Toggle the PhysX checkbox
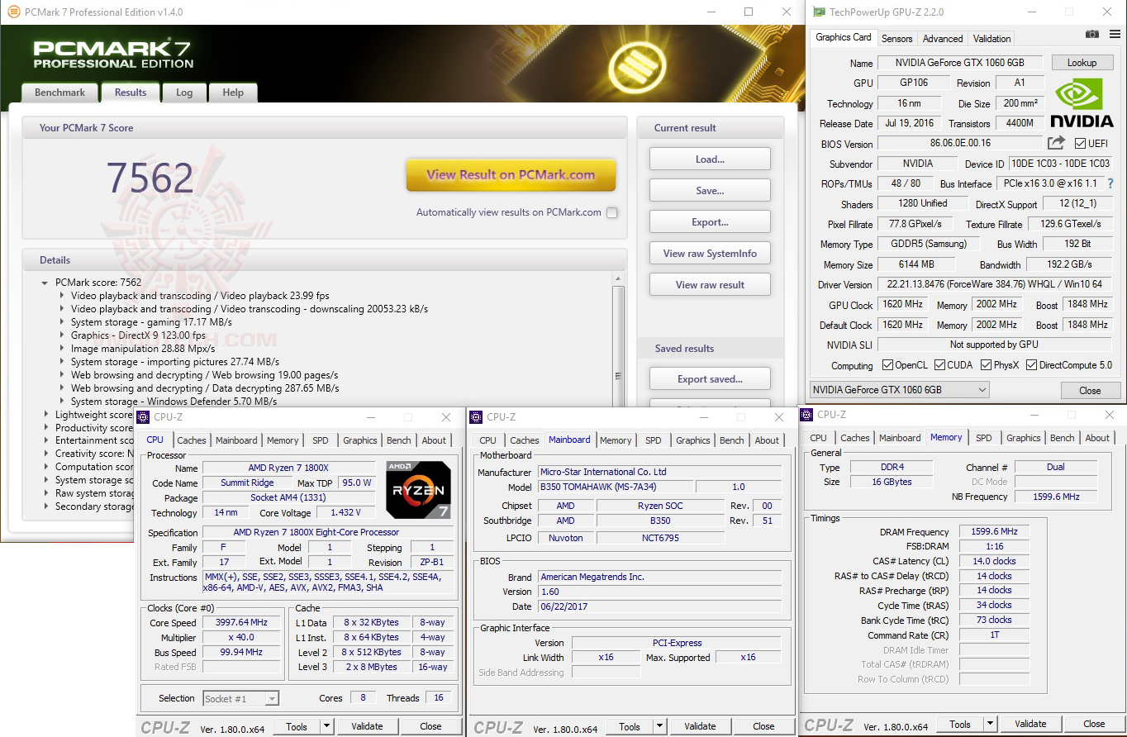The height and width of the screenshot is (737, 1127). pyautogui.click(x=987, y=365)
